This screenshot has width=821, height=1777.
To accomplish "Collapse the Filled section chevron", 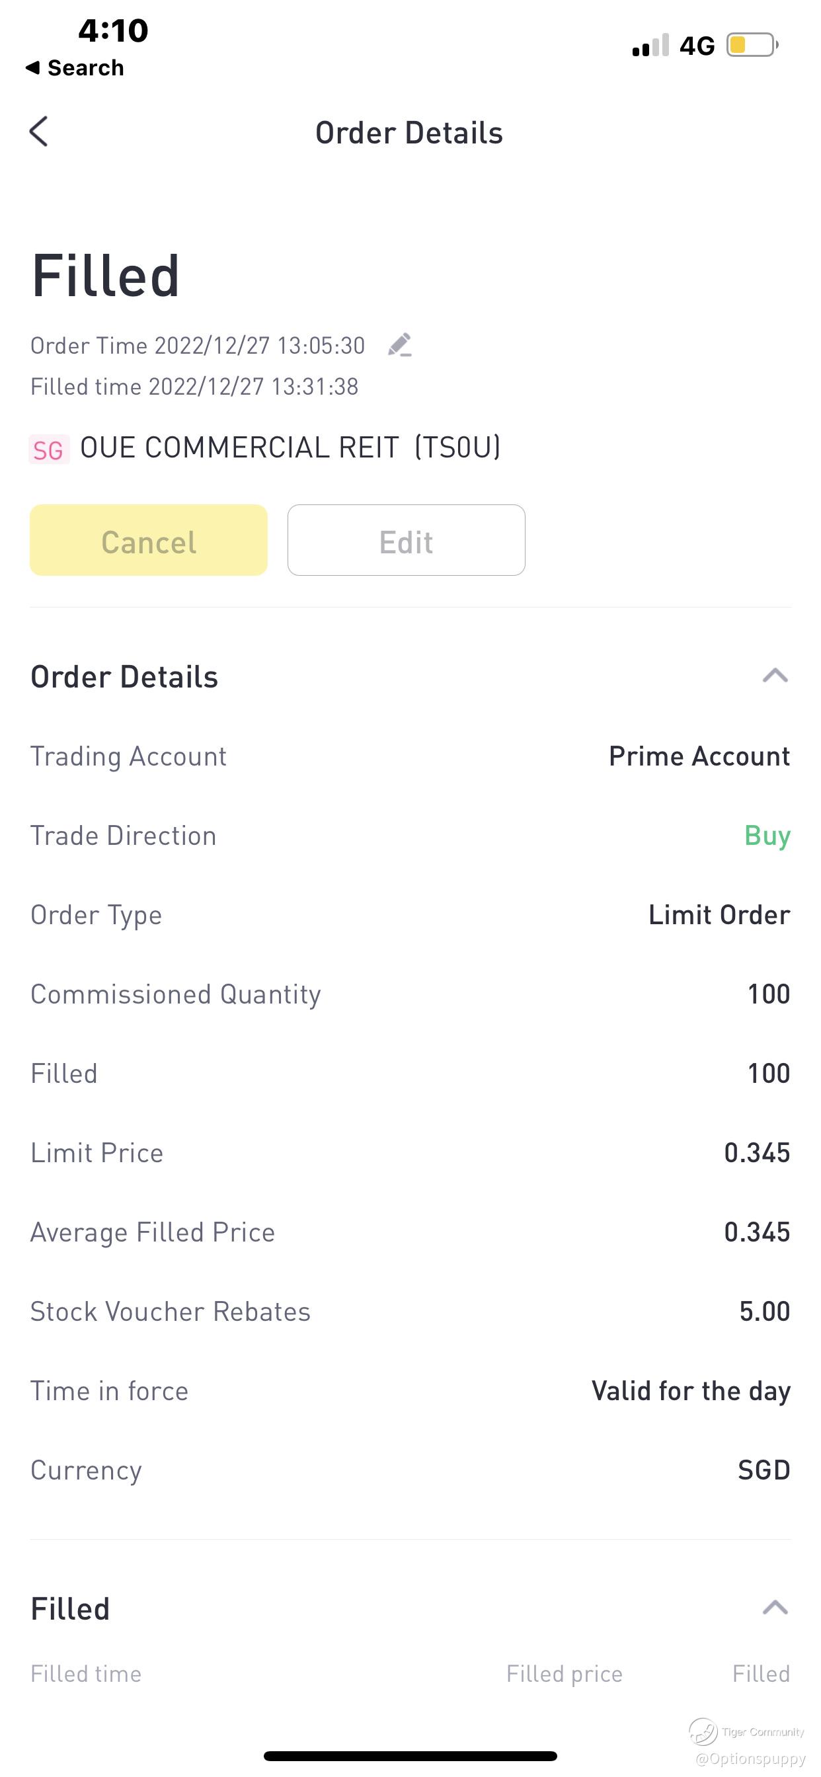I will click(775, 1608).
